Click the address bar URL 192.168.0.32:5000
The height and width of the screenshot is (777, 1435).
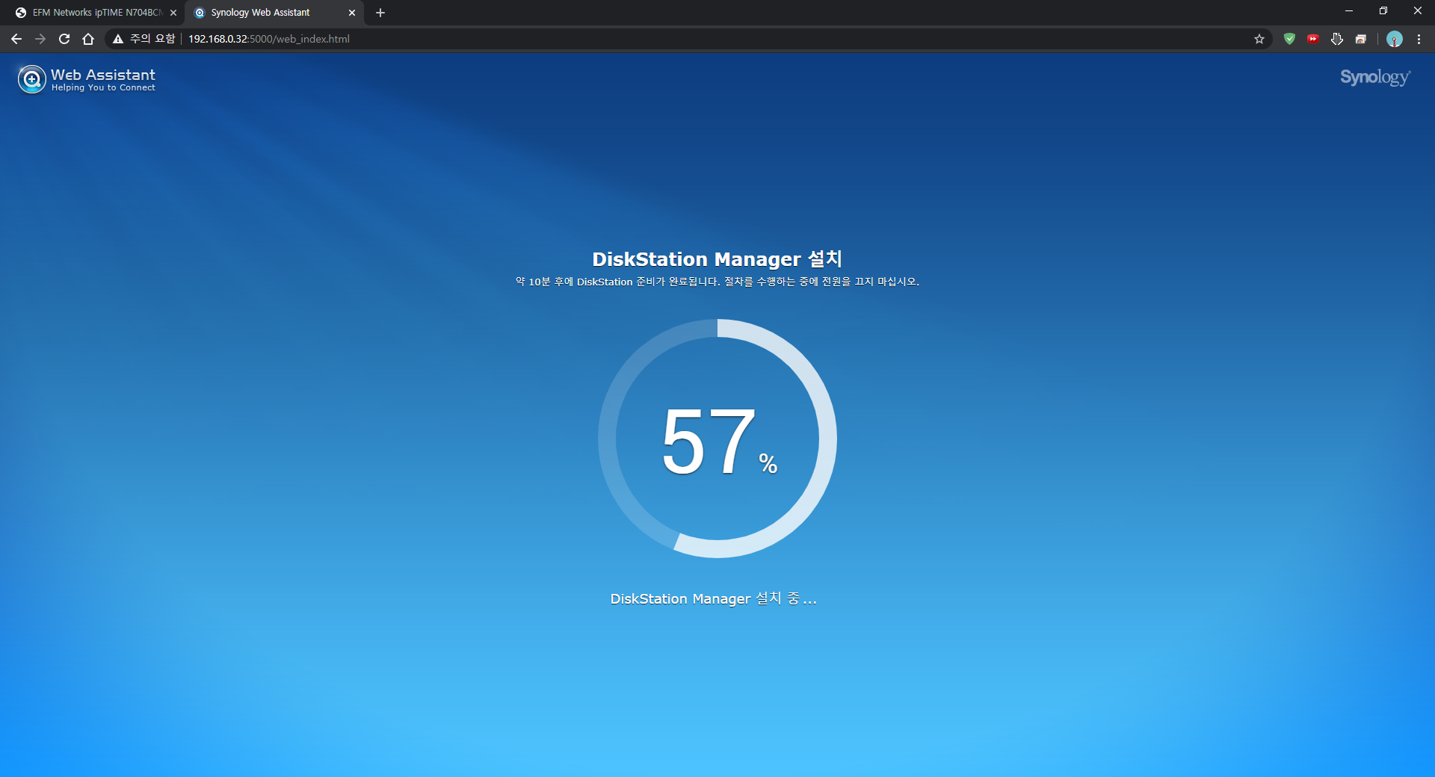tap(269, 39)
